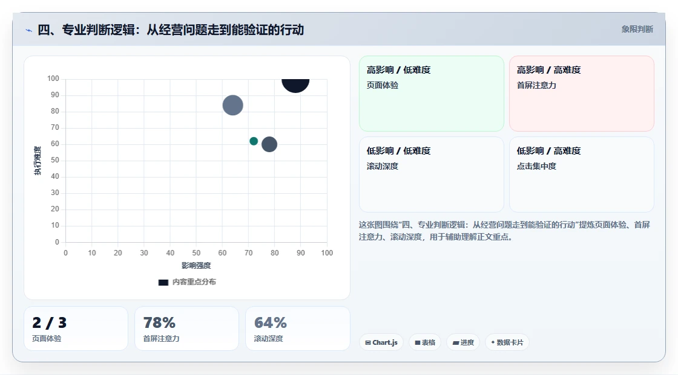Image resolution: width=678 pixels, height=375 pixels.
Task: Click the 象限判断 label in header
Action: [637, 30]
